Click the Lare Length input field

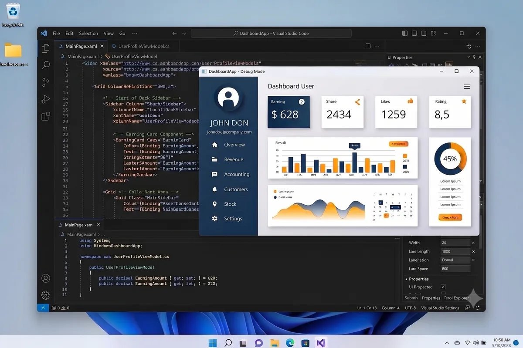[x=455, y=251]
